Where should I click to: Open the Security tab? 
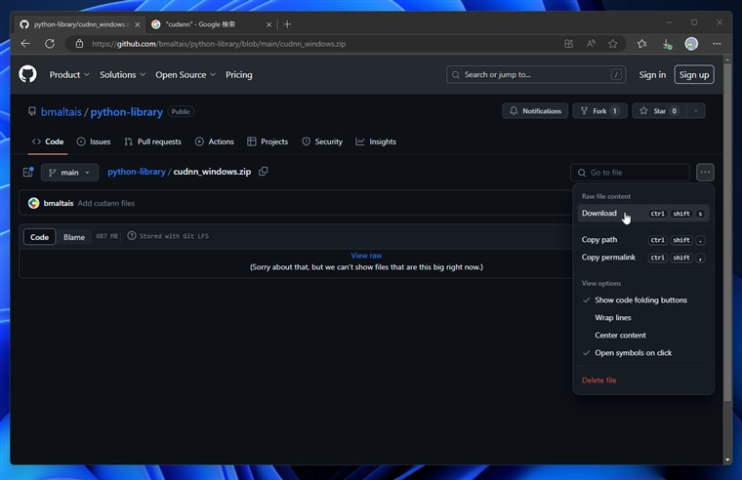point(322,141)
